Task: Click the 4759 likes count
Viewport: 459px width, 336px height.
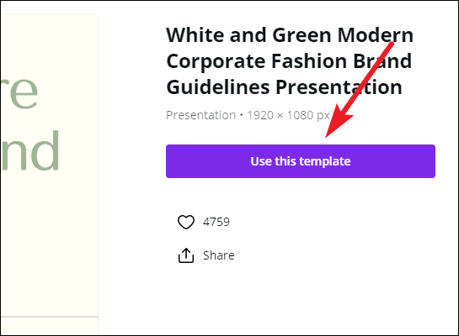Action: coord(216,222)
